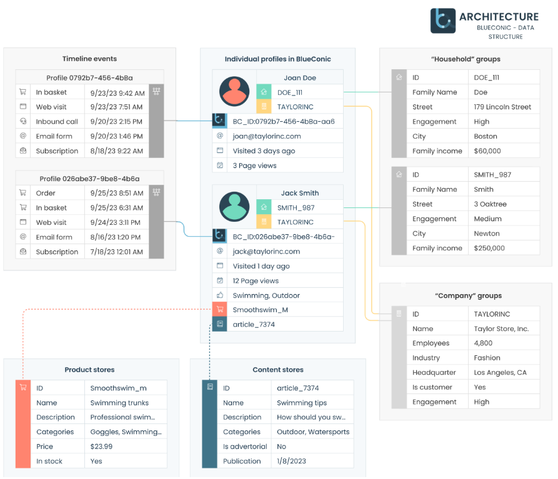Click the Outdoor, Watersports categories value
The width and height of the screenshot is (558, 479).
313,432
